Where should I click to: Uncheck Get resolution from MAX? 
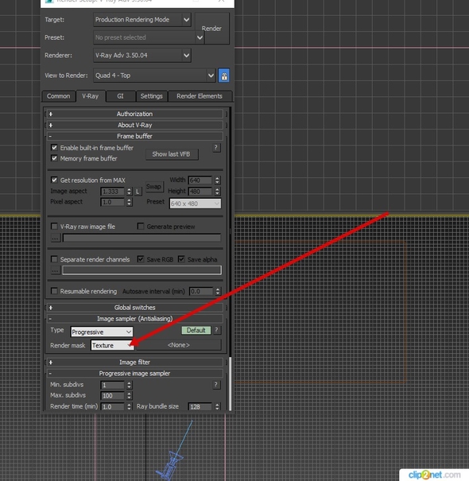tap(54, 180)
